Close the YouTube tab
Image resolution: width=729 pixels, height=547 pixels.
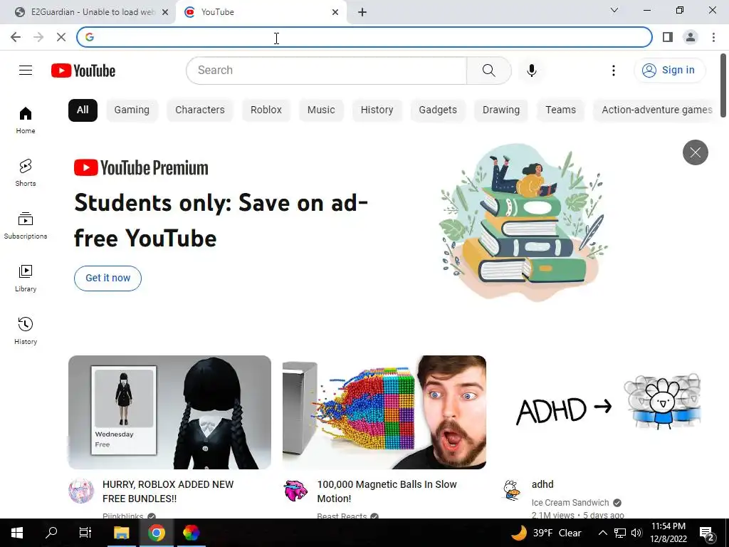click(335, 12)
